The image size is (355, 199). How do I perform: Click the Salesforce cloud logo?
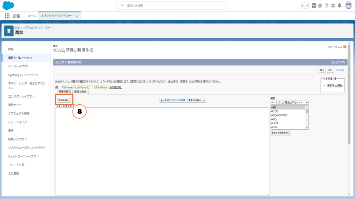[x=8, y=6]
